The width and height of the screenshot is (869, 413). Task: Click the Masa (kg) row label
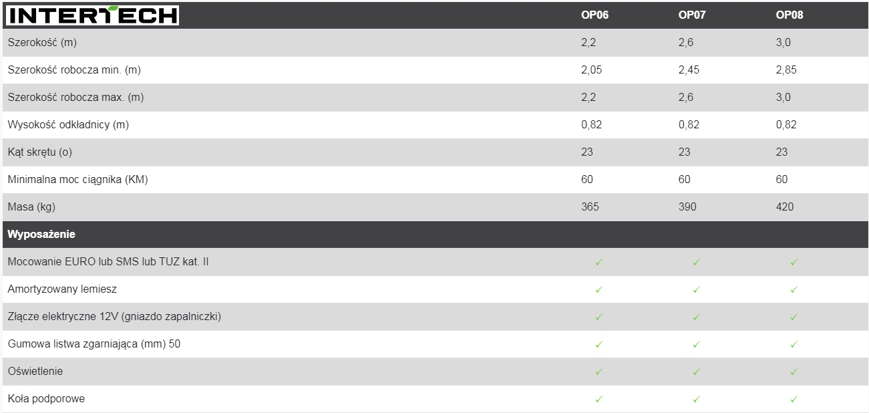31,207
